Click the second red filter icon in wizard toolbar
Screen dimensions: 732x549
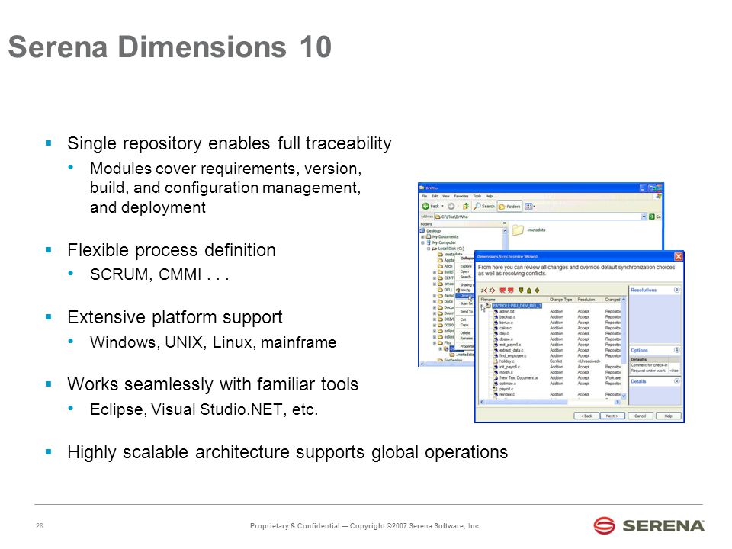click(511, 291)
